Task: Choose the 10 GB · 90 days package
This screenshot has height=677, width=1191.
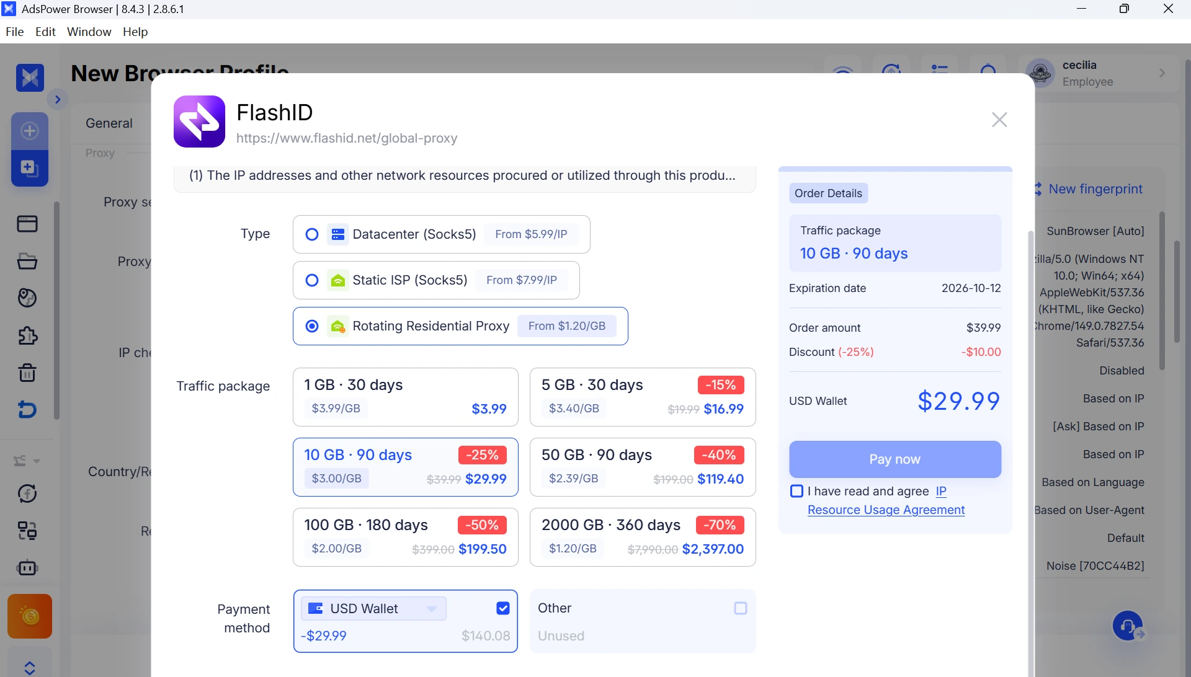Action: coord(406,467)
